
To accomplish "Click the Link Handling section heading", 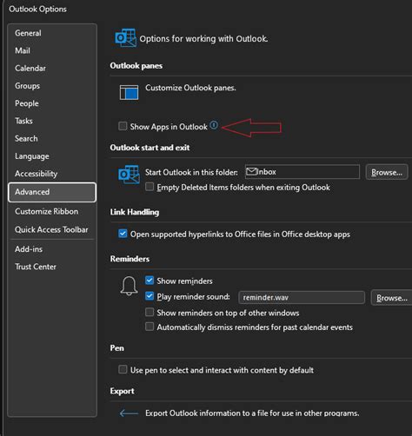I will (135, 212).
